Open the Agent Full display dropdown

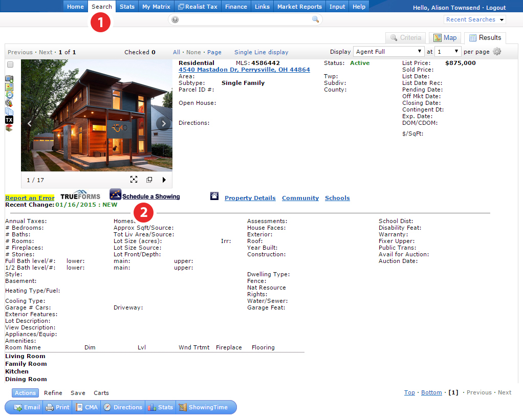[388, 52]
